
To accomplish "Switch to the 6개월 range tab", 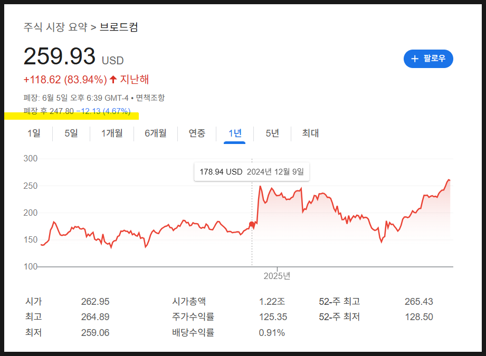I will [156, 133].
